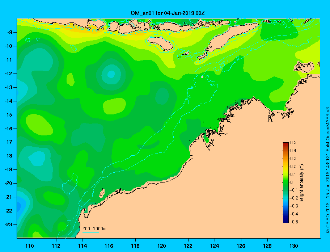Click latitude label -22 on left axis
Image resolution: width=330 pixels, height=252 pixels.
(8, 211)
